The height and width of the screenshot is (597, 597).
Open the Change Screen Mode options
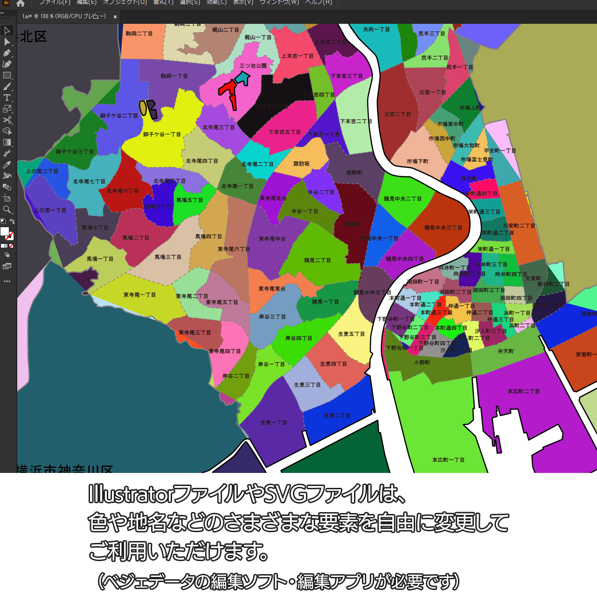[x=7, y=267]
